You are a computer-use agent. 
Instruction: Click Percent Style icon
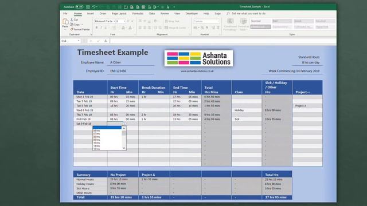pyautogui.click(x=202, y=28)
